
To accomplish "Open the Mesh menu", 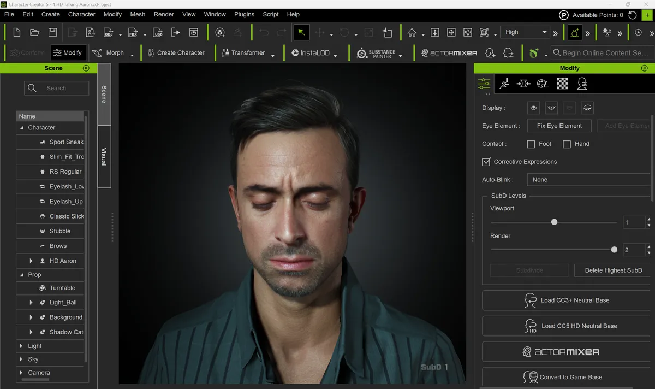I will tap(138, 14).
